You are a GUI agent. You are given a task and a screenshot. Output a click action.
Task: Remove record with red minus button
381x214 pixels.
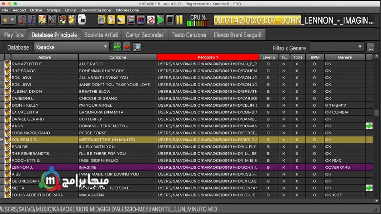tap(127, 47)
